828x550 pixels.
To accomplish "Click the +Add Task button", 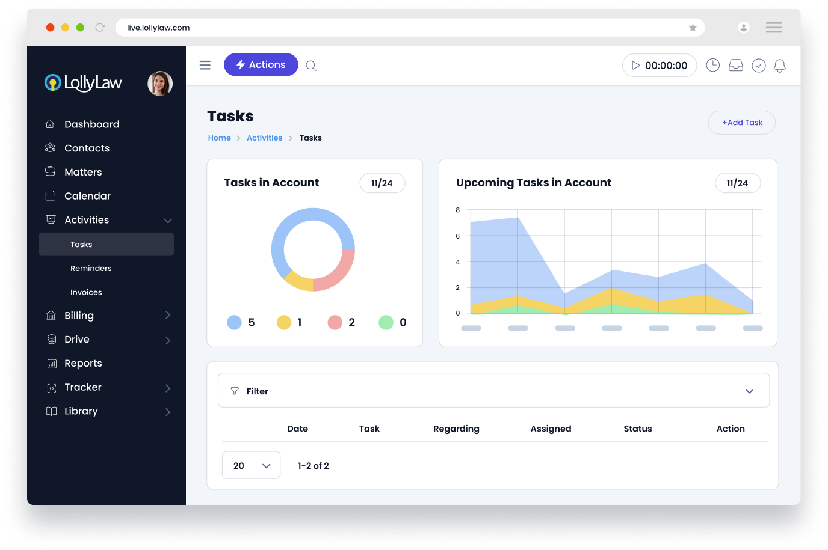I will click(x=741, y=123).
